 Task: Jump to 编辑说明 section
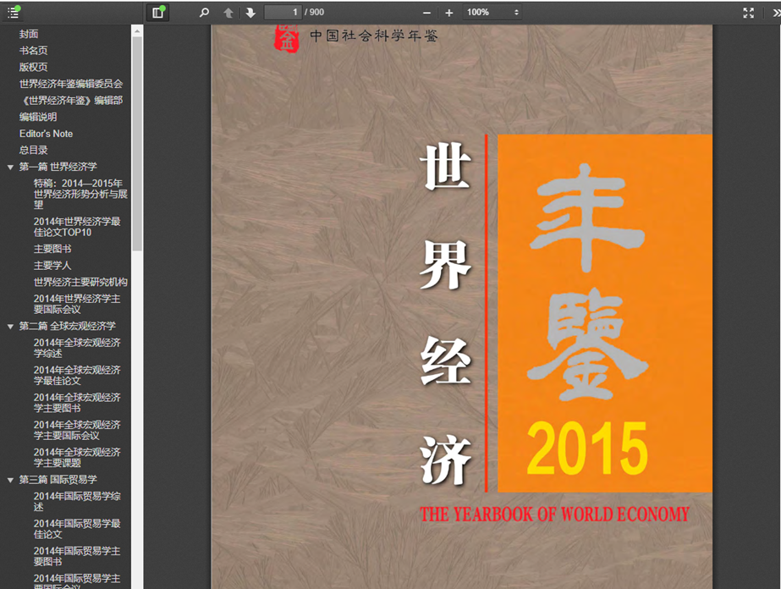tap(38, 117)
